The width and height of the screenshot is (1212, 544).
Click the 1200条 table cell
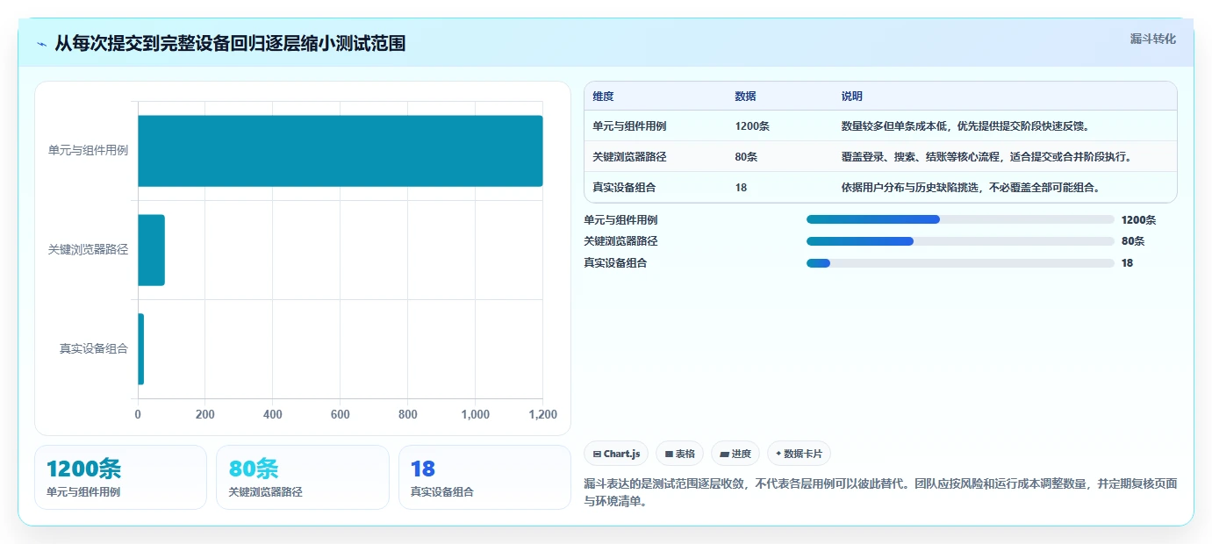[x=752, y=126]
